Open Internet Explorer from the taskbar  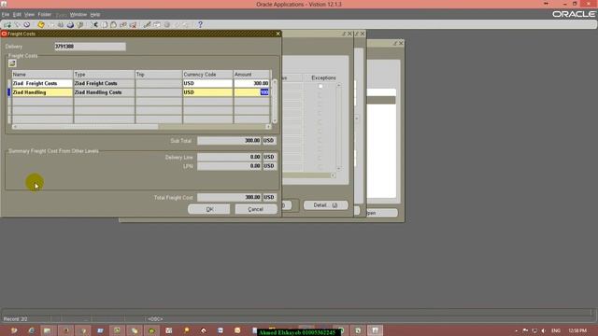pos(31,330)
